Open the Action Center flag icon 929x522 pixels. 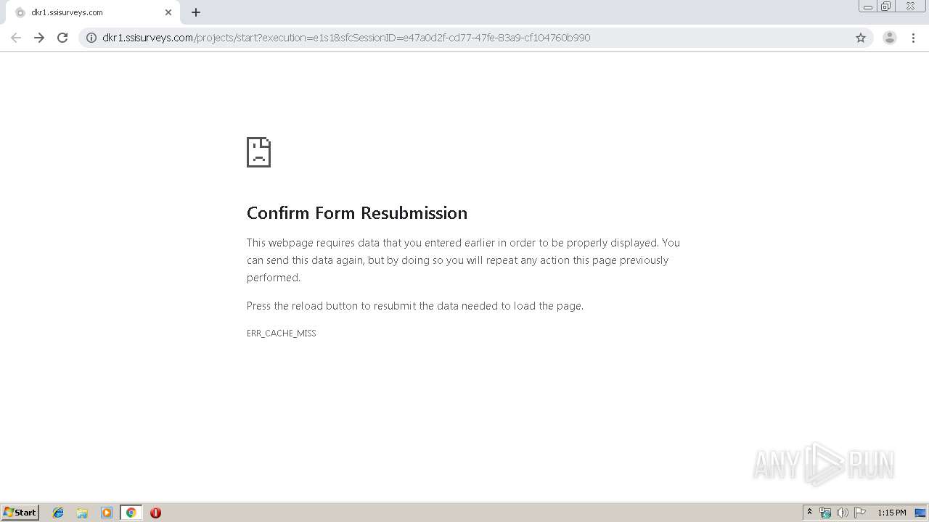[860, 513]
